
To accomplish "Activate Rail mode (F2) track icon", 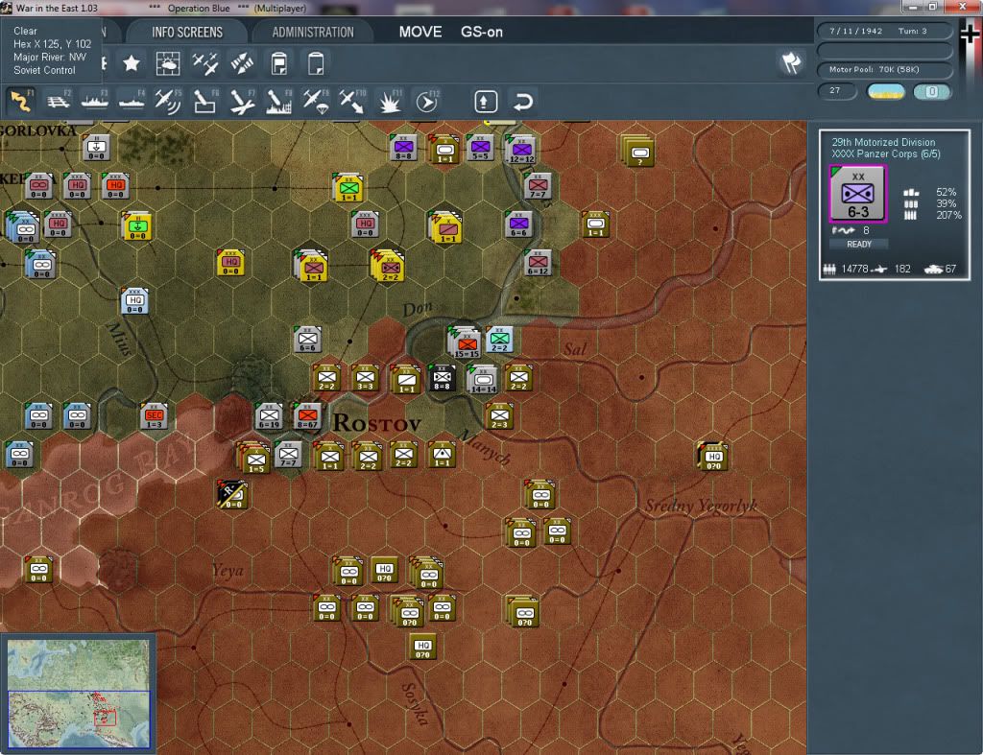I will [59, 101].
